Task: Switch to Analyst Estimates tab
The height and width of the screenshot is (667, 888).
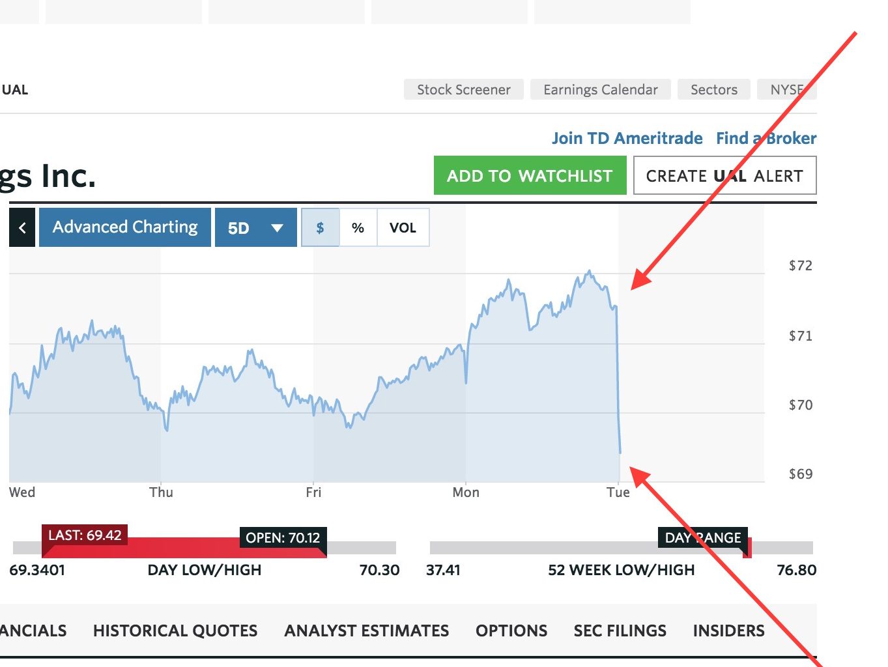Action: (x=366, y=631)
